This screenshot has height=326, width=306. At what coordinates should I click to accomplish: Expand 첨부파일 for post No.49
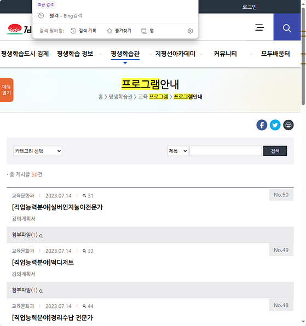[x=27, y=290]
